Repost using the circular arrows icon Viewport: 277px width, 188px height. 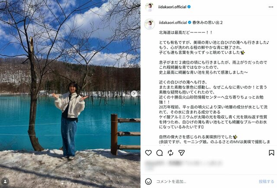pyautogui.click(x=171, y=153)
